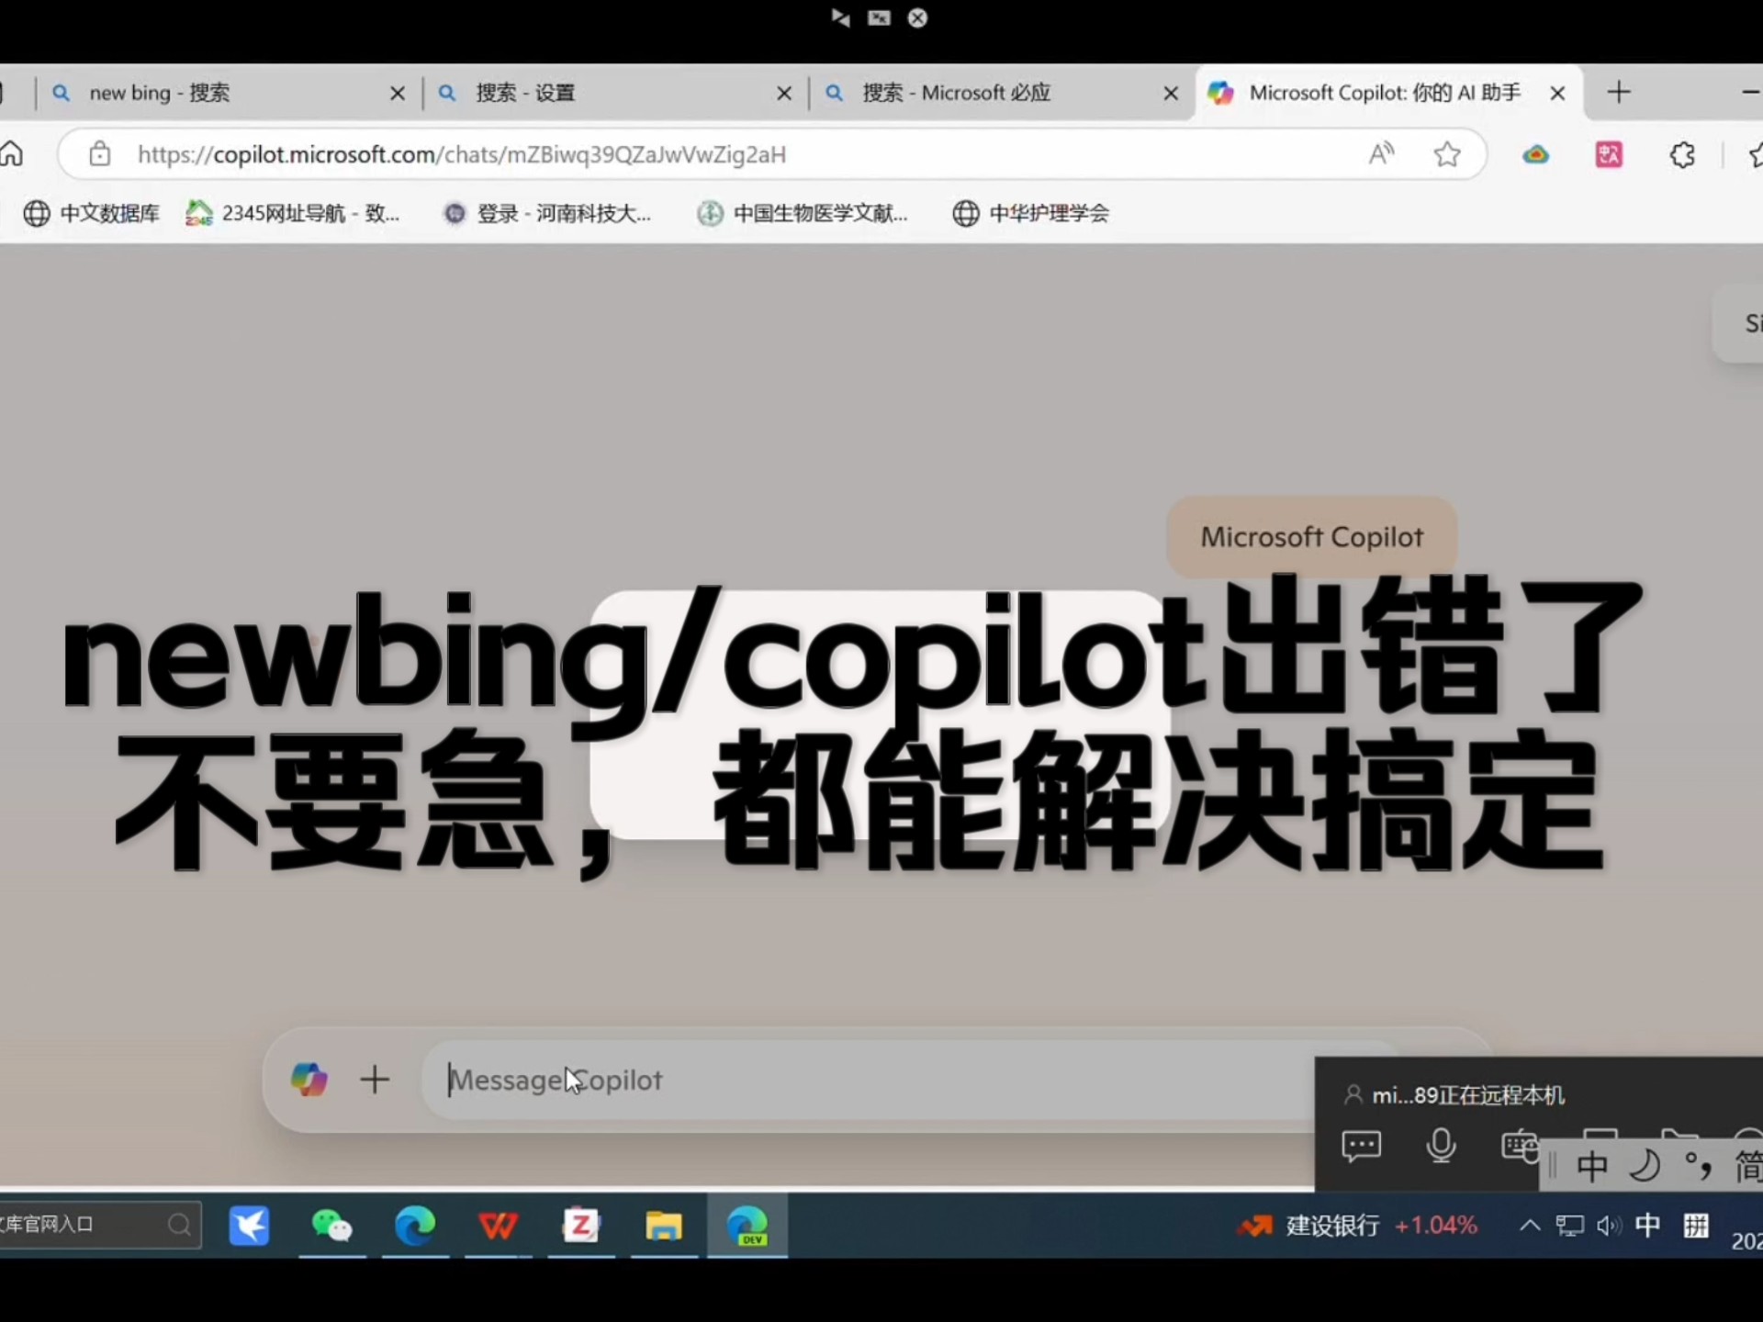Image resolution: width=1763 pixels, height=1322 pixels.
Task: Open remote session chat bubble icon
Action: pos(1361,1146)
